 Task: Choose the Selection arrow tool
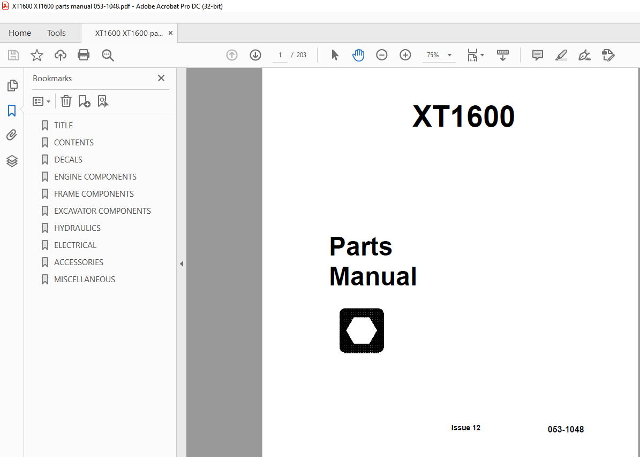[335, 55]
